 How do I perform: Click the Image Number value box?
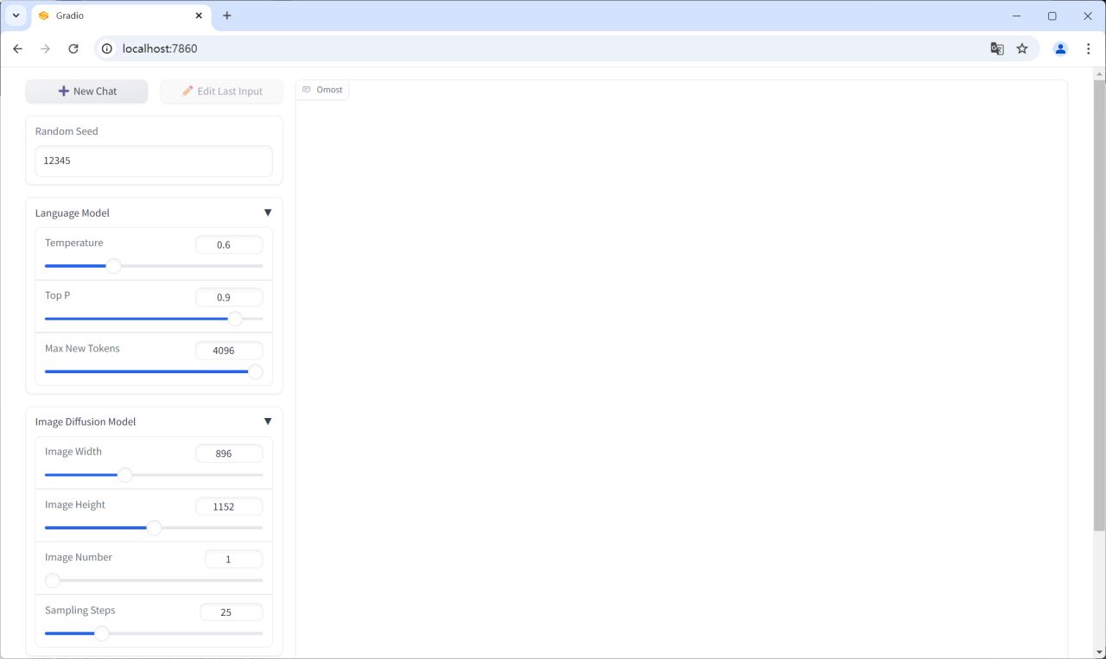[x=233, y=559]
